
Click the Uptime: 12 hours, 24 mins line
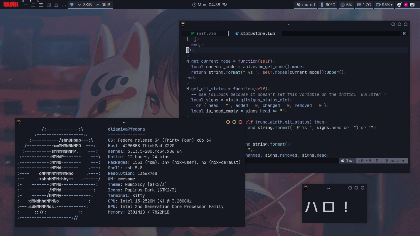[x=139, y=157]
